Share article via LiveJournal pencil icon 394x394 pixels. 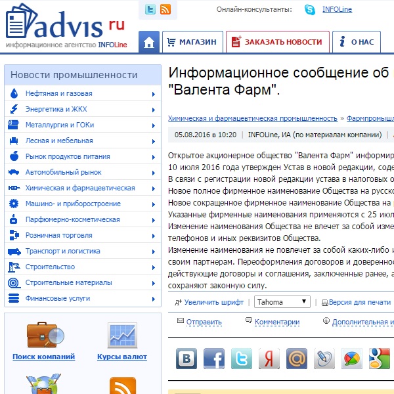coord(324,359)
